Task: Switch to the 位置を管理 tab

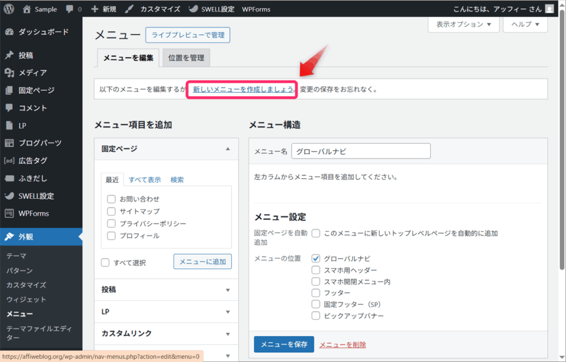Action: click(186, 58)
